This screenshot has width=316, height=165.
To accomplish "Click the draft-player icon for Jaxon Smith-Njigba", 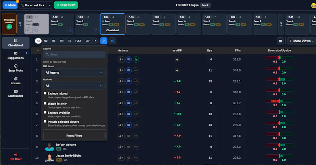I will tap(121, 158).
